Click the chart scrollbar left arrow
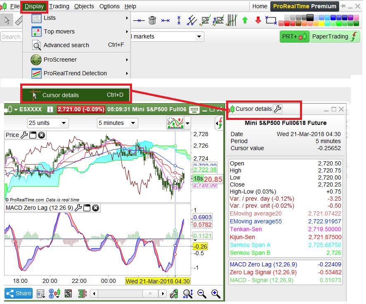The height and width of the screenshot is (304, 366). pos(94,294)
